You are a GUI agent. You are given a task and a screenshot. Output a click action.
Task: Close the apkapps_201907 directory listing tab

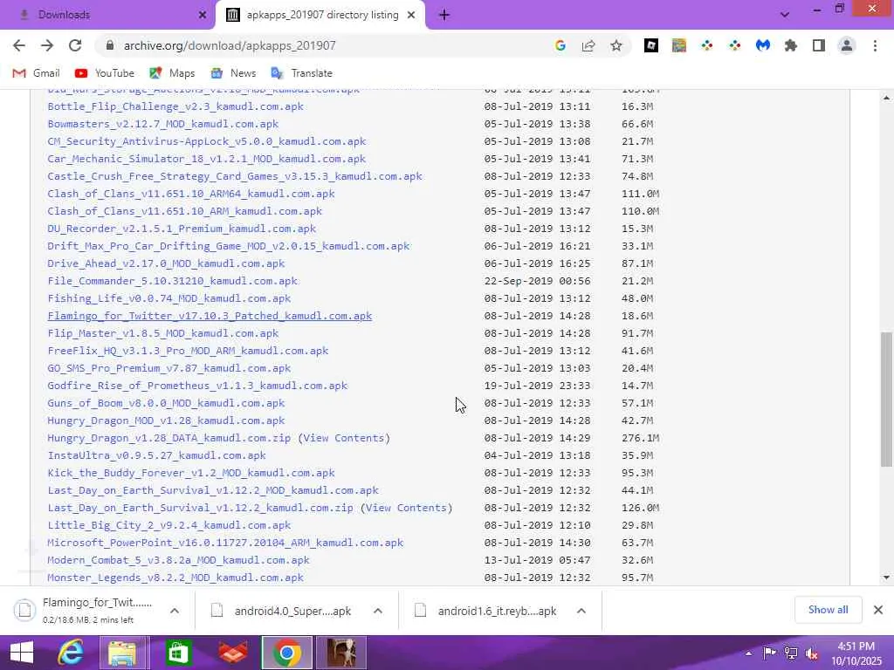point(411,16)
